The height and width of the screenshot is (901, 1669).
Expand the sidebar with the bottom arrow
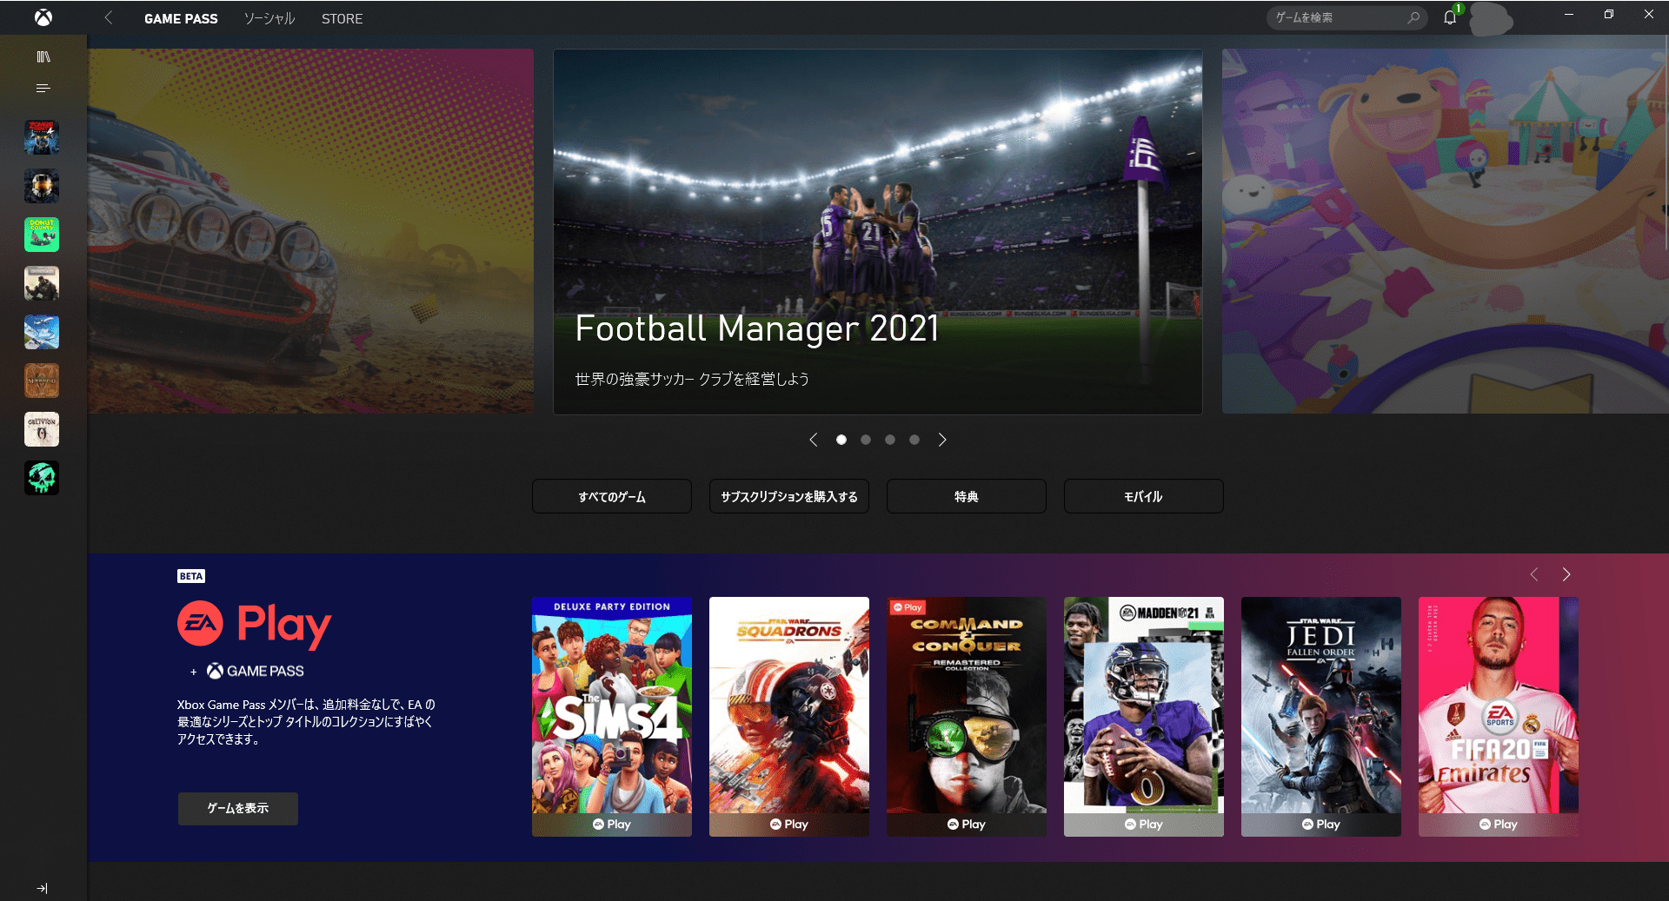[43, 888]
